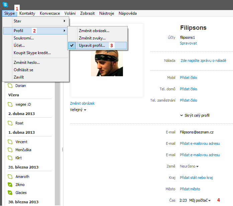Click the status icon beside wegee :D

[11, 104]
